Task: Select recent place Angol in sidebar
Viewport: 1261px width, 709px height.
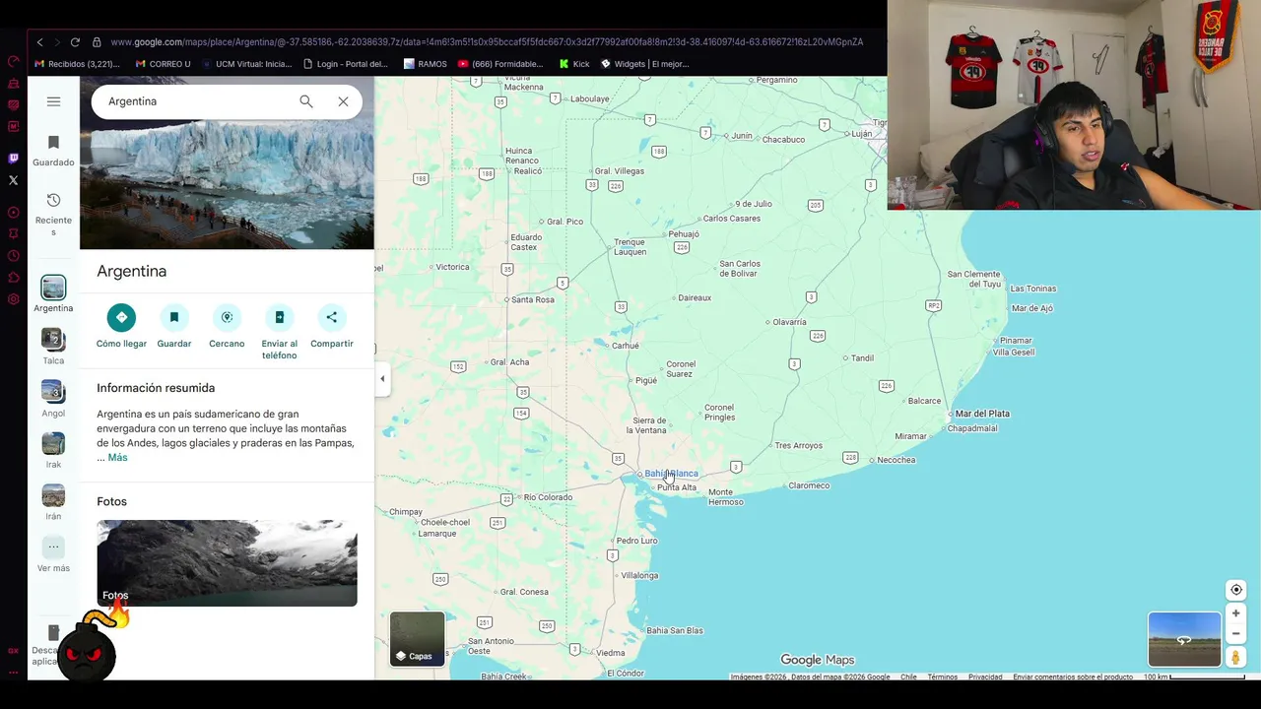Action: pyautogui.click(x=53, y=399)
